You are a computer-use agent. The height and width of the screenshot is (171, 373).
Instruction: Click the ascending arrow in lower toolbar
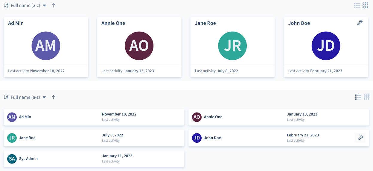point(54,97)
